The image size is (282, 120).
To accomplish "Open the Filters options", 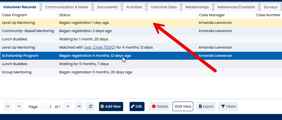I will 228,106.
